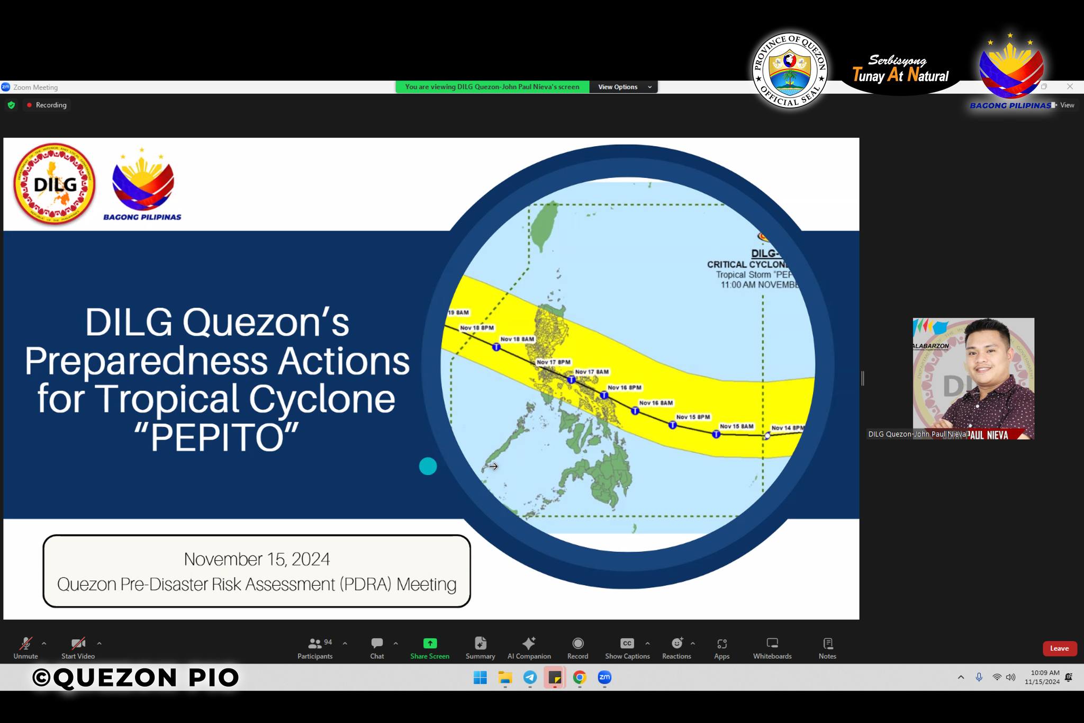Open Whiteboards
The image size is (1084, 723).
[772, 648]
